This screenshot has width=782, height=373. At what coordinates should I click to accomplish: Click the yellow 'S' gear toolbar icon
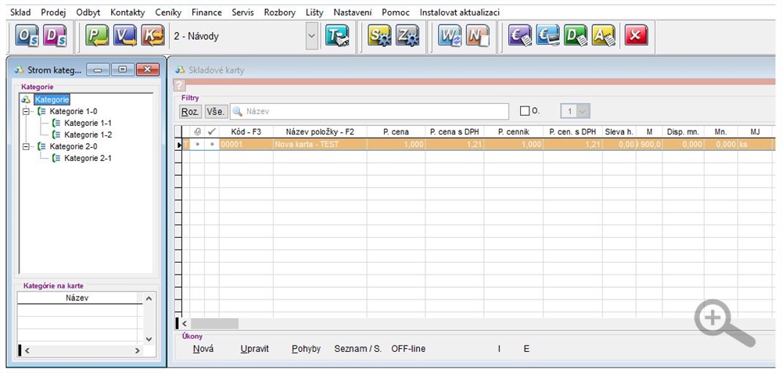[380, 36]
